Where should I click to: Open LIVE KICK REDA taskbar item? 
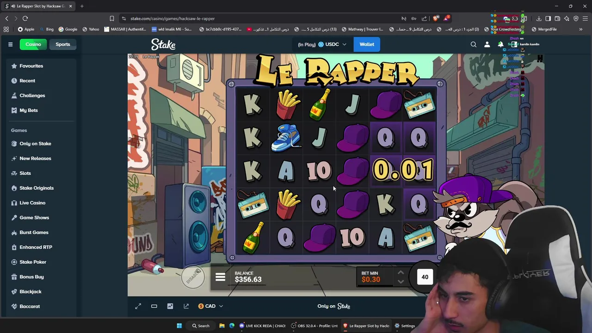point(263,326)
